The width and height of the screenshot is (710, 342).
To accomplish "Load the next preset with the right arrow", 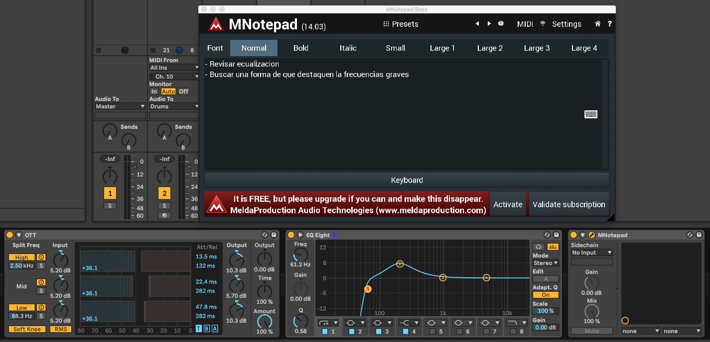I will click(x=489, y=24).
